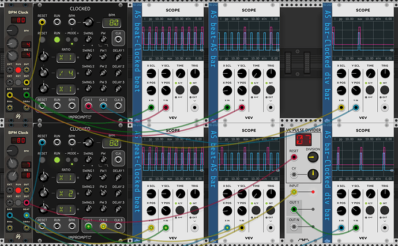The image size is (398, 246).
Task: Click blue Y IN jack on upper bar-Clocked div bar scope
Action: click(x=356, y=108)
